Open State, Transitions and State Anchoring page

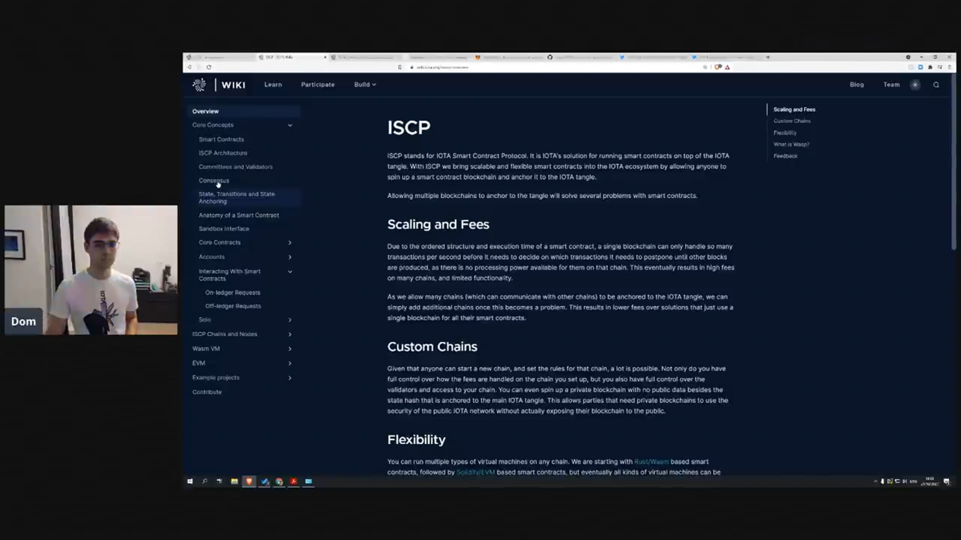coord(237,197)
